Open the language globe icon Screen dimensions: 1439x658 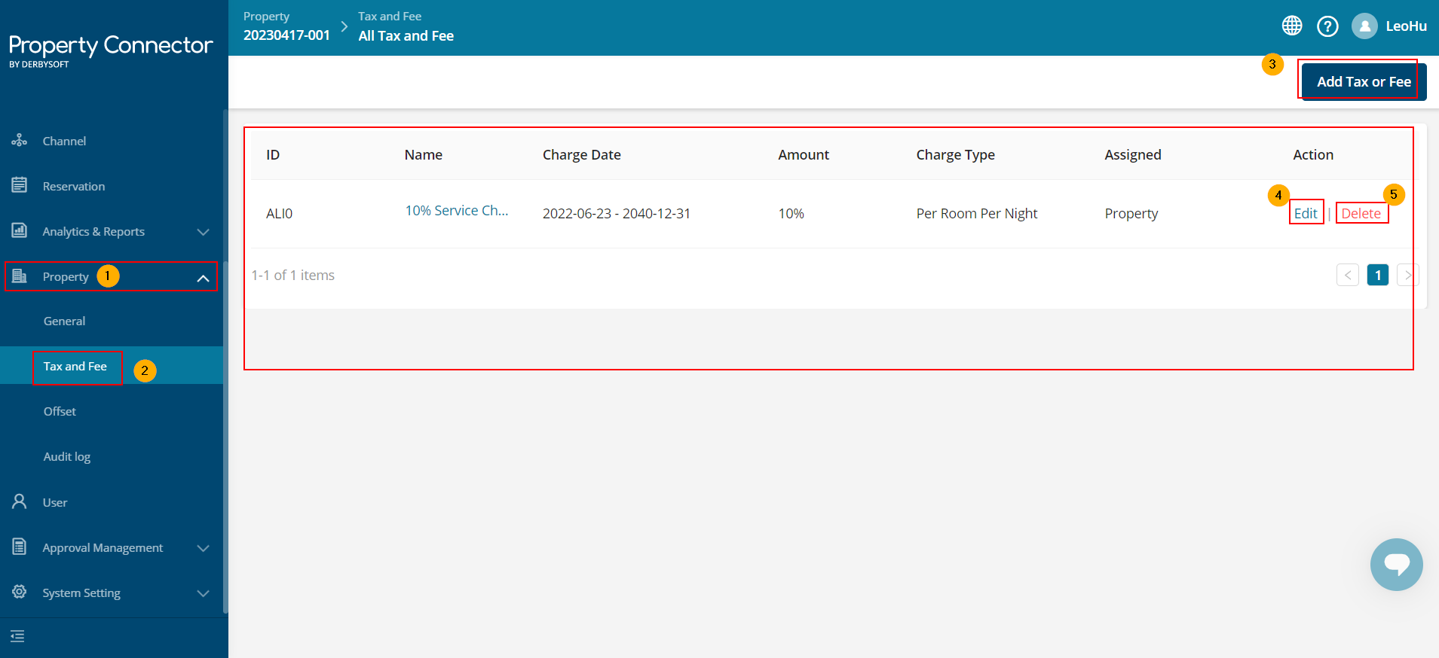click(x=1292, y=26)
